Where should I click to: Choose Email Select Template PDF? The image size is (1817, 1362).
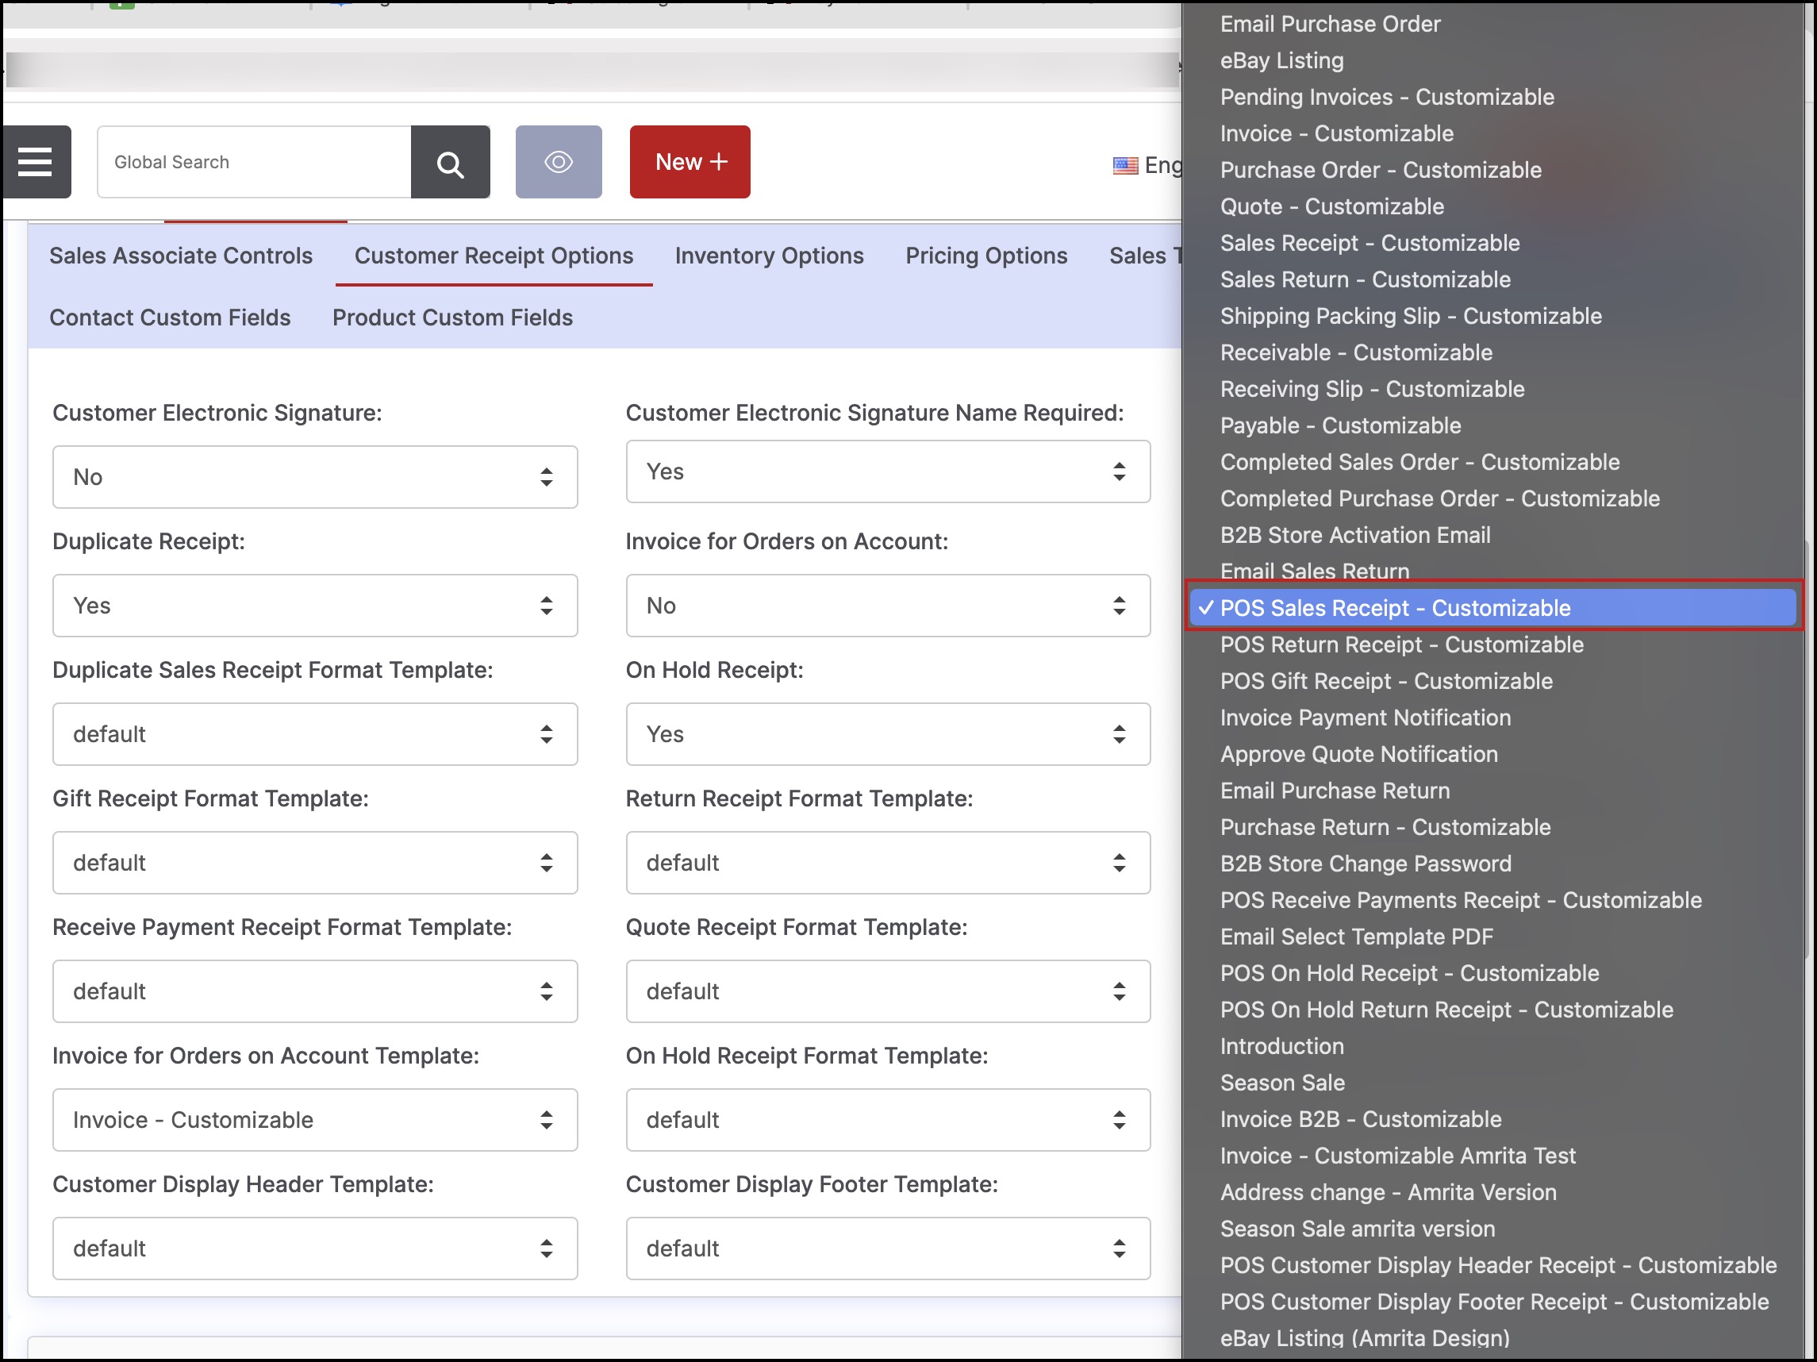click(1493, 937)
